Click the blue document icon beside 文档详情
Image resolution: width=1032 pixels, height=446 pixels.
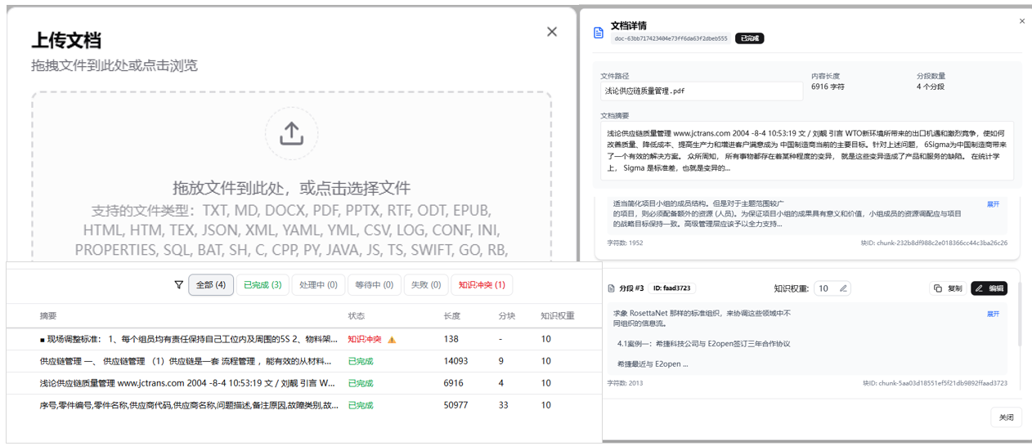pos(599,33)
